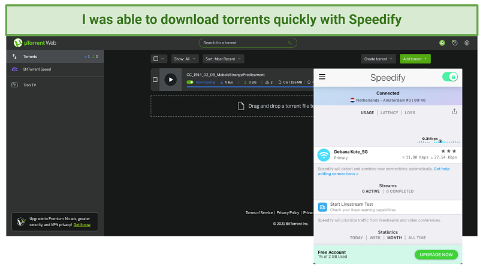Tick the select-all torrents checkbox

click(x=156, y=59)
